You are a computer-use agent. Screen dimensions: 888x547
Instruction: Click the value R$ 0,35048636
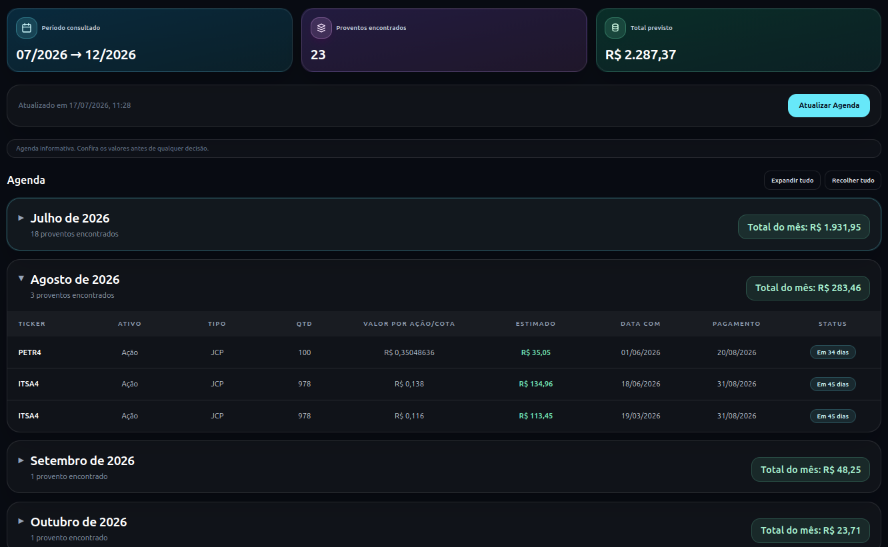(x=409, y=352)
